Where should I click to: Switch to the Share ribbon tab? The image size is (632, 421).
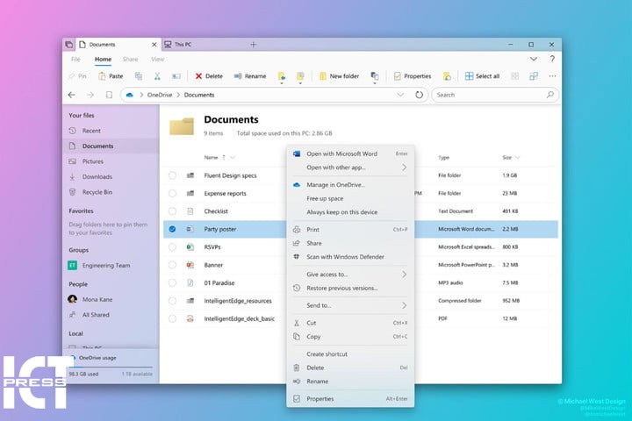coord(130,59)
